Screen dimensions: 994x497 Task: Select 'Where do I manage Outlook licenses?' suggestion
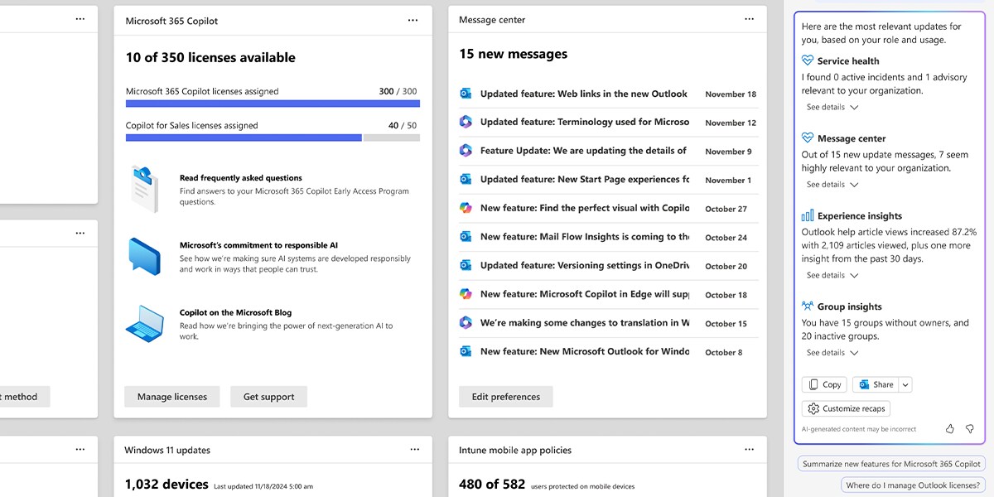913,485
